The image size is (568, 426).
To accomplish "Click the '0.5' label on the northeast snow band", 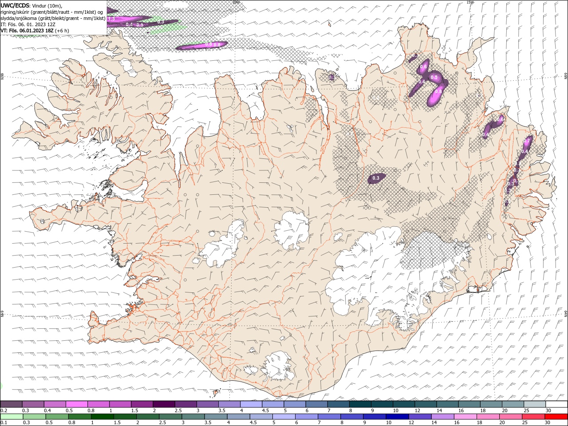I will coord(434,78).
